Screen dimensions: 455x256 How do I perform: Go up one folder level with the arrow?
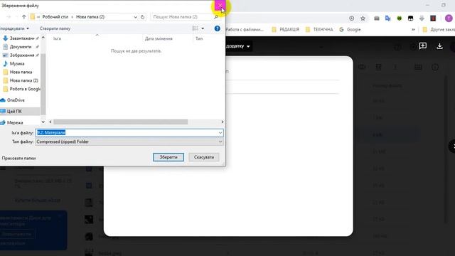click(x=23, y=17)
